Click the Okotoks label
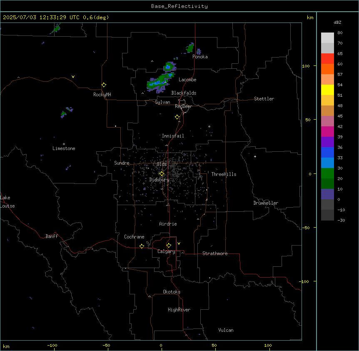The width and height of the screenshot is (359, 351). [x=172, y=292]
